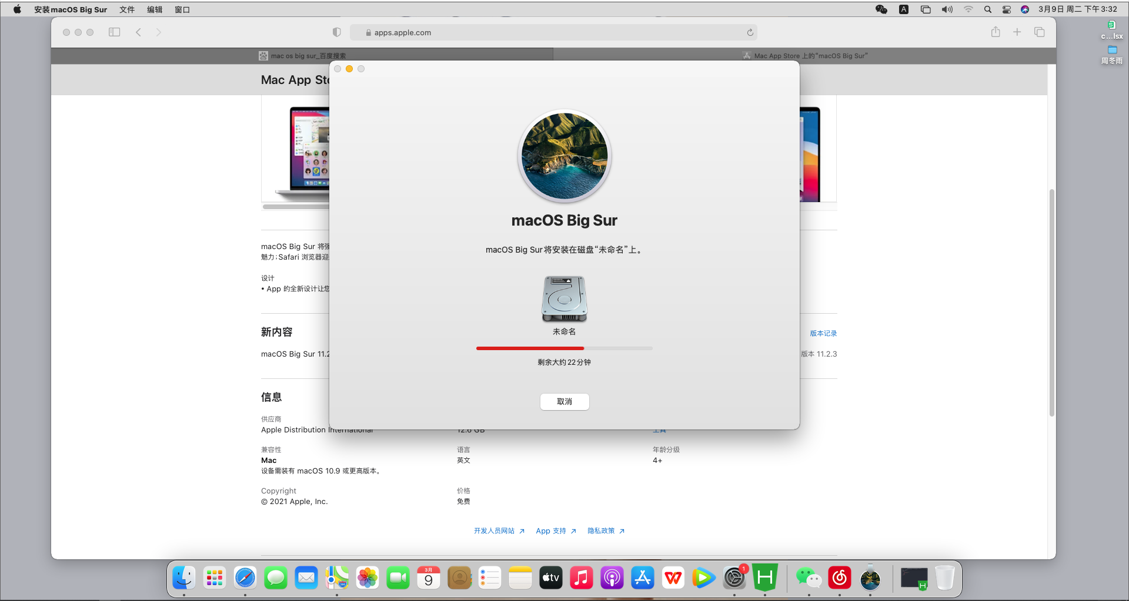This screenshot has height=601, width=1129.
Task: Click the WeChat icon in menu bar
Action: click(881, 9)
